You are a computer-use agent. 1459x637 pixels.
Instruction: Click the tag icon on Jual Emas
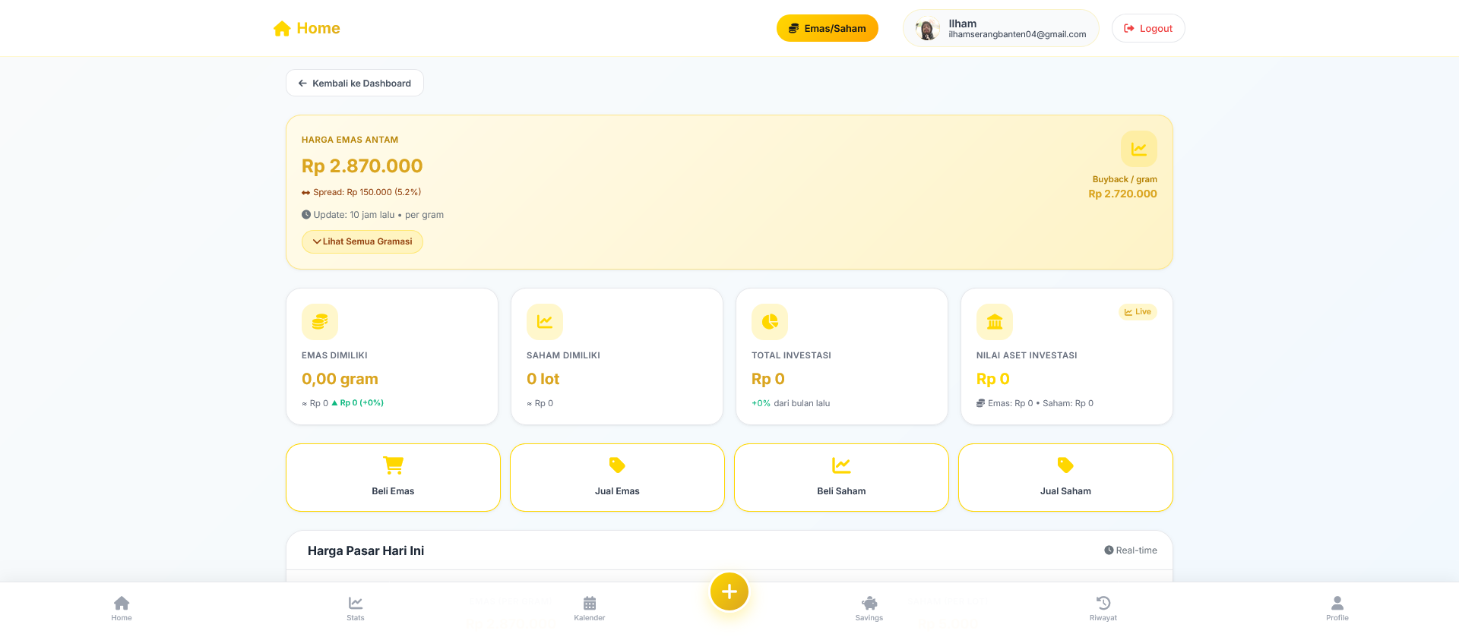pos(617,465)
